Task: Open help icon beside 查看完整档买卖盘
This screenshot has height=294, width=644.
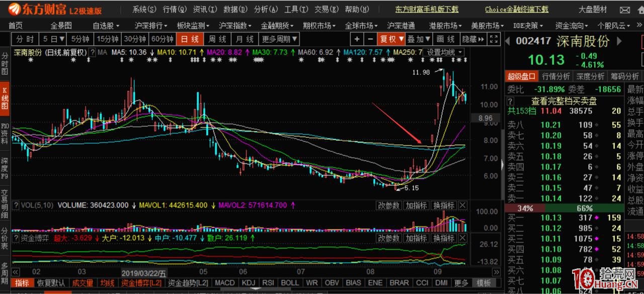Action: 510,101
